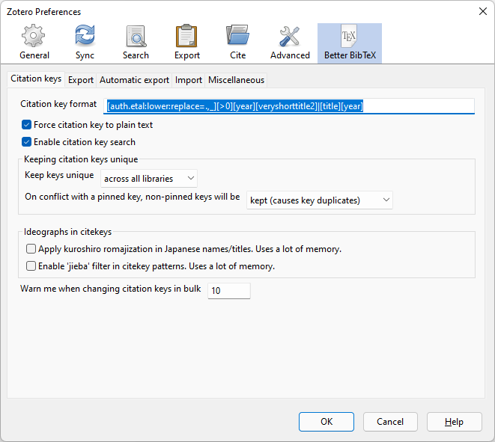Viewport: 495px width, 442px height.
Task: Switch to the Citation keys tab
Action: coord(36,79)
